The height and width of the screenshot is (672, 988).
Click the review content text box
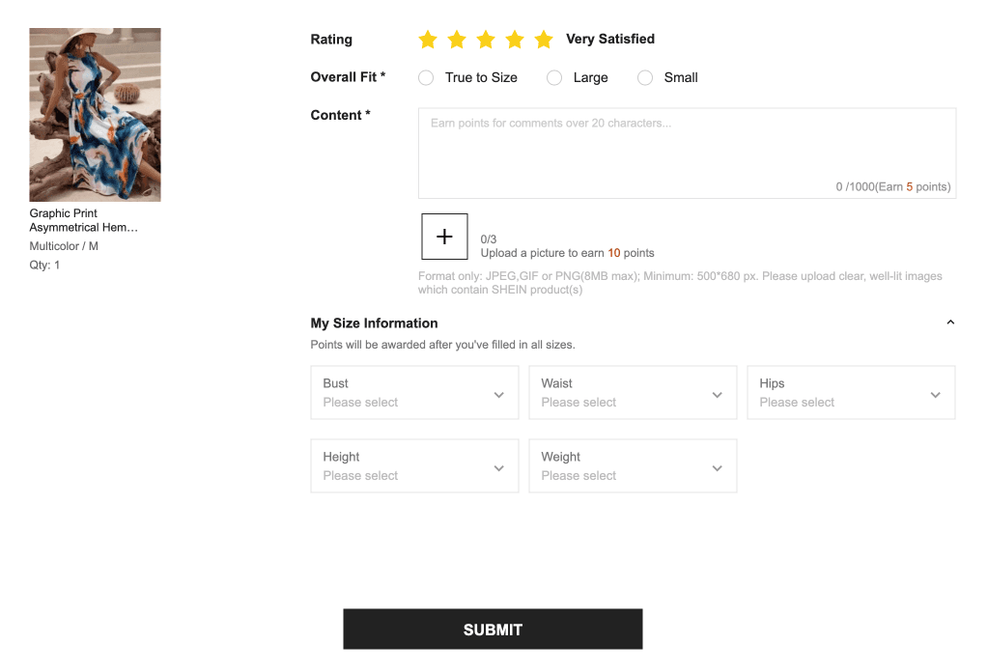pos(687,153)
